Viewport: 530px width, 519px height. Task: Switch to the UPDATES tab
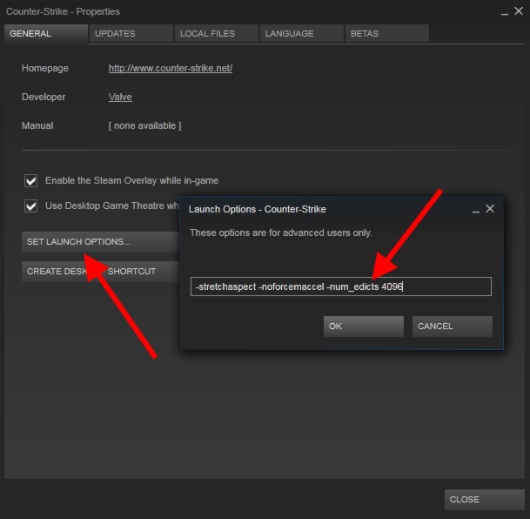click(x=129, y=33)
